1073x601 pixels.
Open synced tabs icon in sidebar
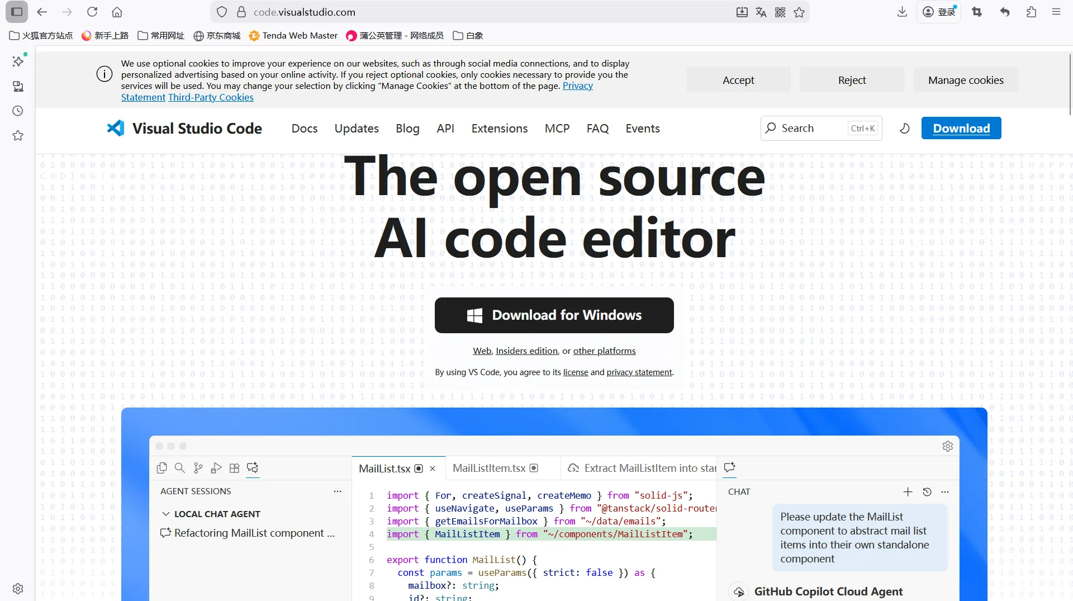point(18,86)
